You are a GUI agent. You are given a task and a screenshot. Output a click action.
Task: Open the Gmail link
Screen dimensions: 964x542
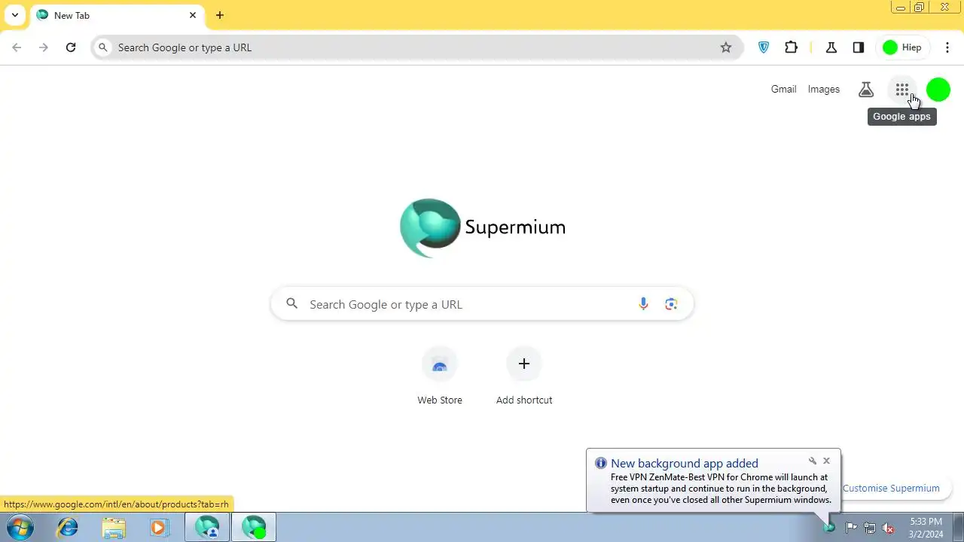click(x=783, y=89)
